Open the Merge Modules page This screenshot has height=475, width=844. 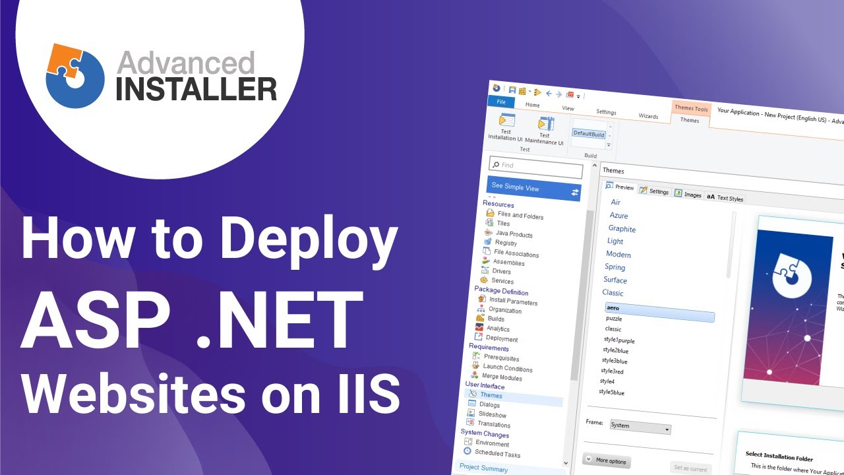[x=502, y=378]
